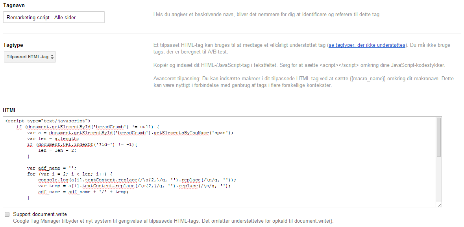Click the 'var temp' line in the code
Image resolution: width=464 pixels, height=227 pixels.
[134, 186]
